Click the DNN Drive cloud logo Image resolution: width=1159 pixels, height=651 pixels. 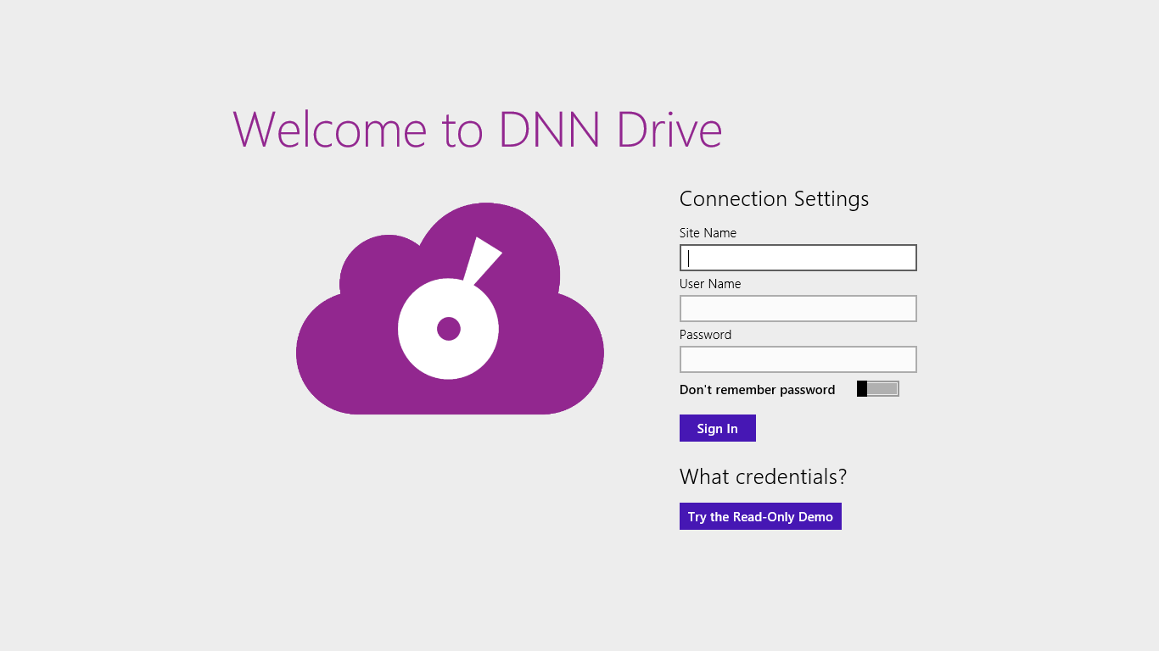click(x=450, y=309)
